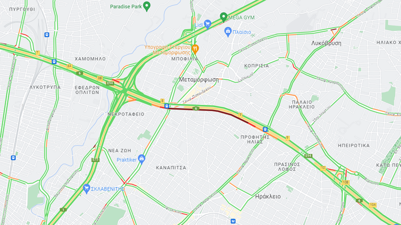Click the ΣΚΛΑΒΕΝΙΤΗΣ supermarket cart icon
Image resolution: width=401 pixels, height=225 pixels.
pyautogui.click(x=87, y=189)
